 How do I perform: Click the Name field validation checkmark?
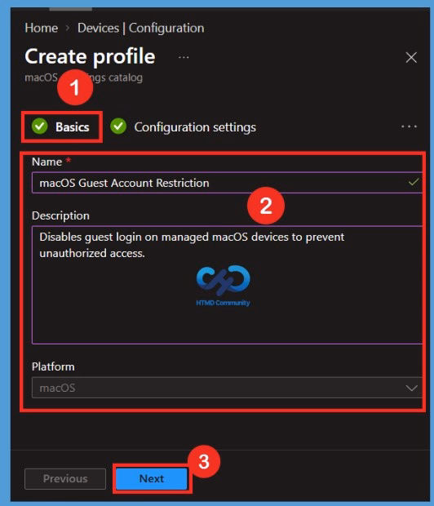pyautogui.click(x=414, y=182)
